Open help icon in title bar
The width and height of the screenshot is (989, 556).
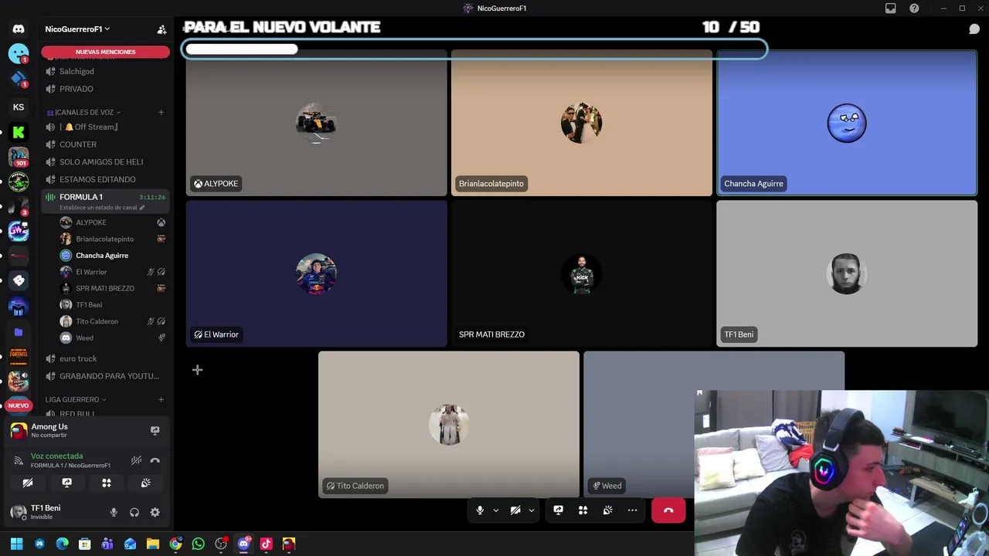[914, 8]
